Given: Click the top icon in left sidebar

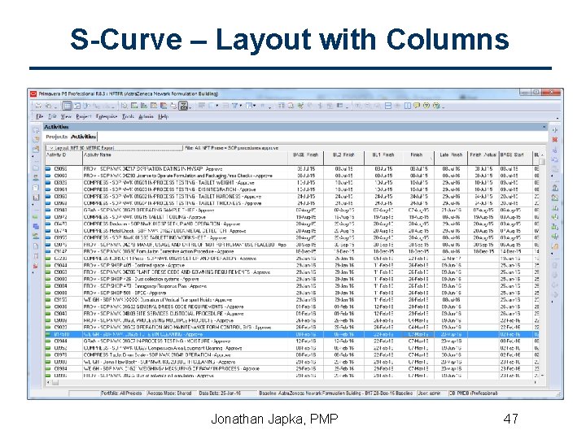Looking at the screenshot, I should click(x=36, y=130).
